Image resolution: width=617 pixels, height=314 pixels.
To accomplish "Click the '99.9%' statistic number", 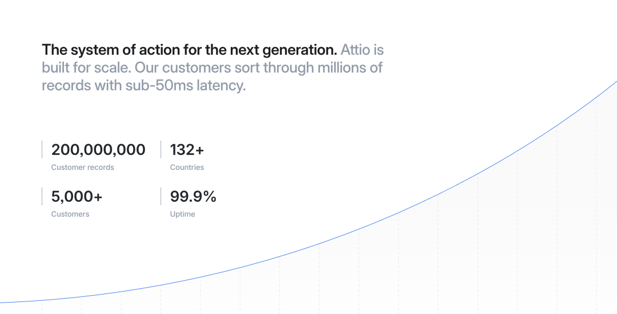I will tap(193, 197).
